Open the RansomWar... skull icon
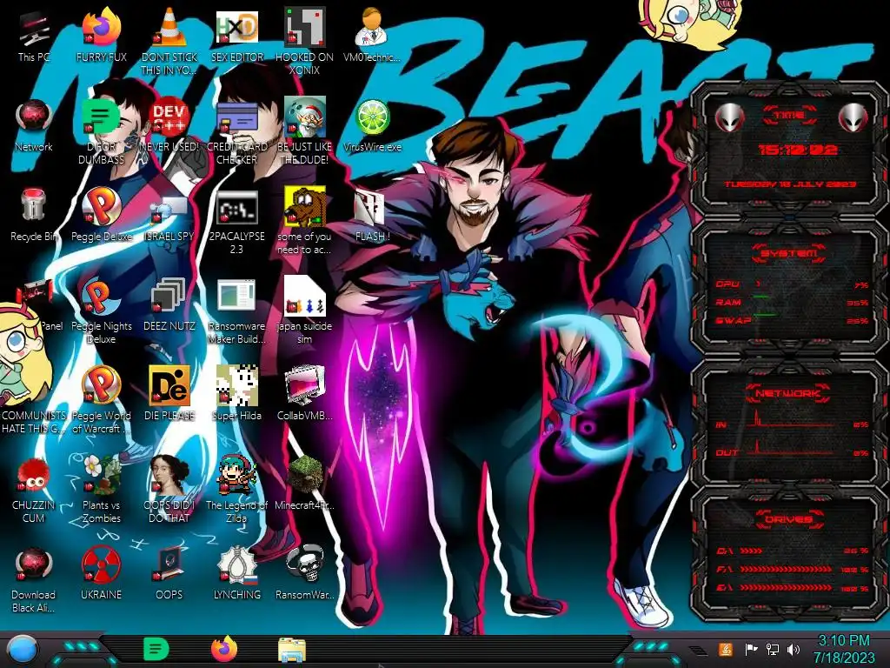The image size is (890, 668). coord(305,572)
